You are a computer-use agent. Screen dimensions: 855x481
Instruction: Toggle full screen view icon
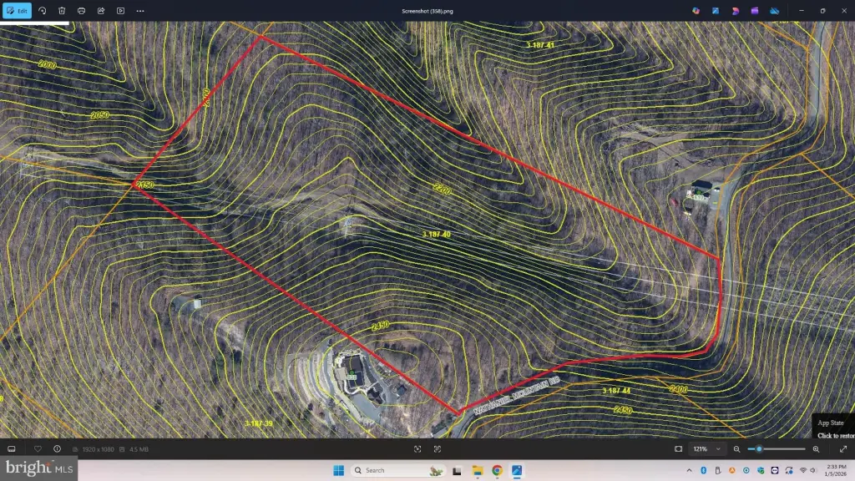tap(843, 448)
